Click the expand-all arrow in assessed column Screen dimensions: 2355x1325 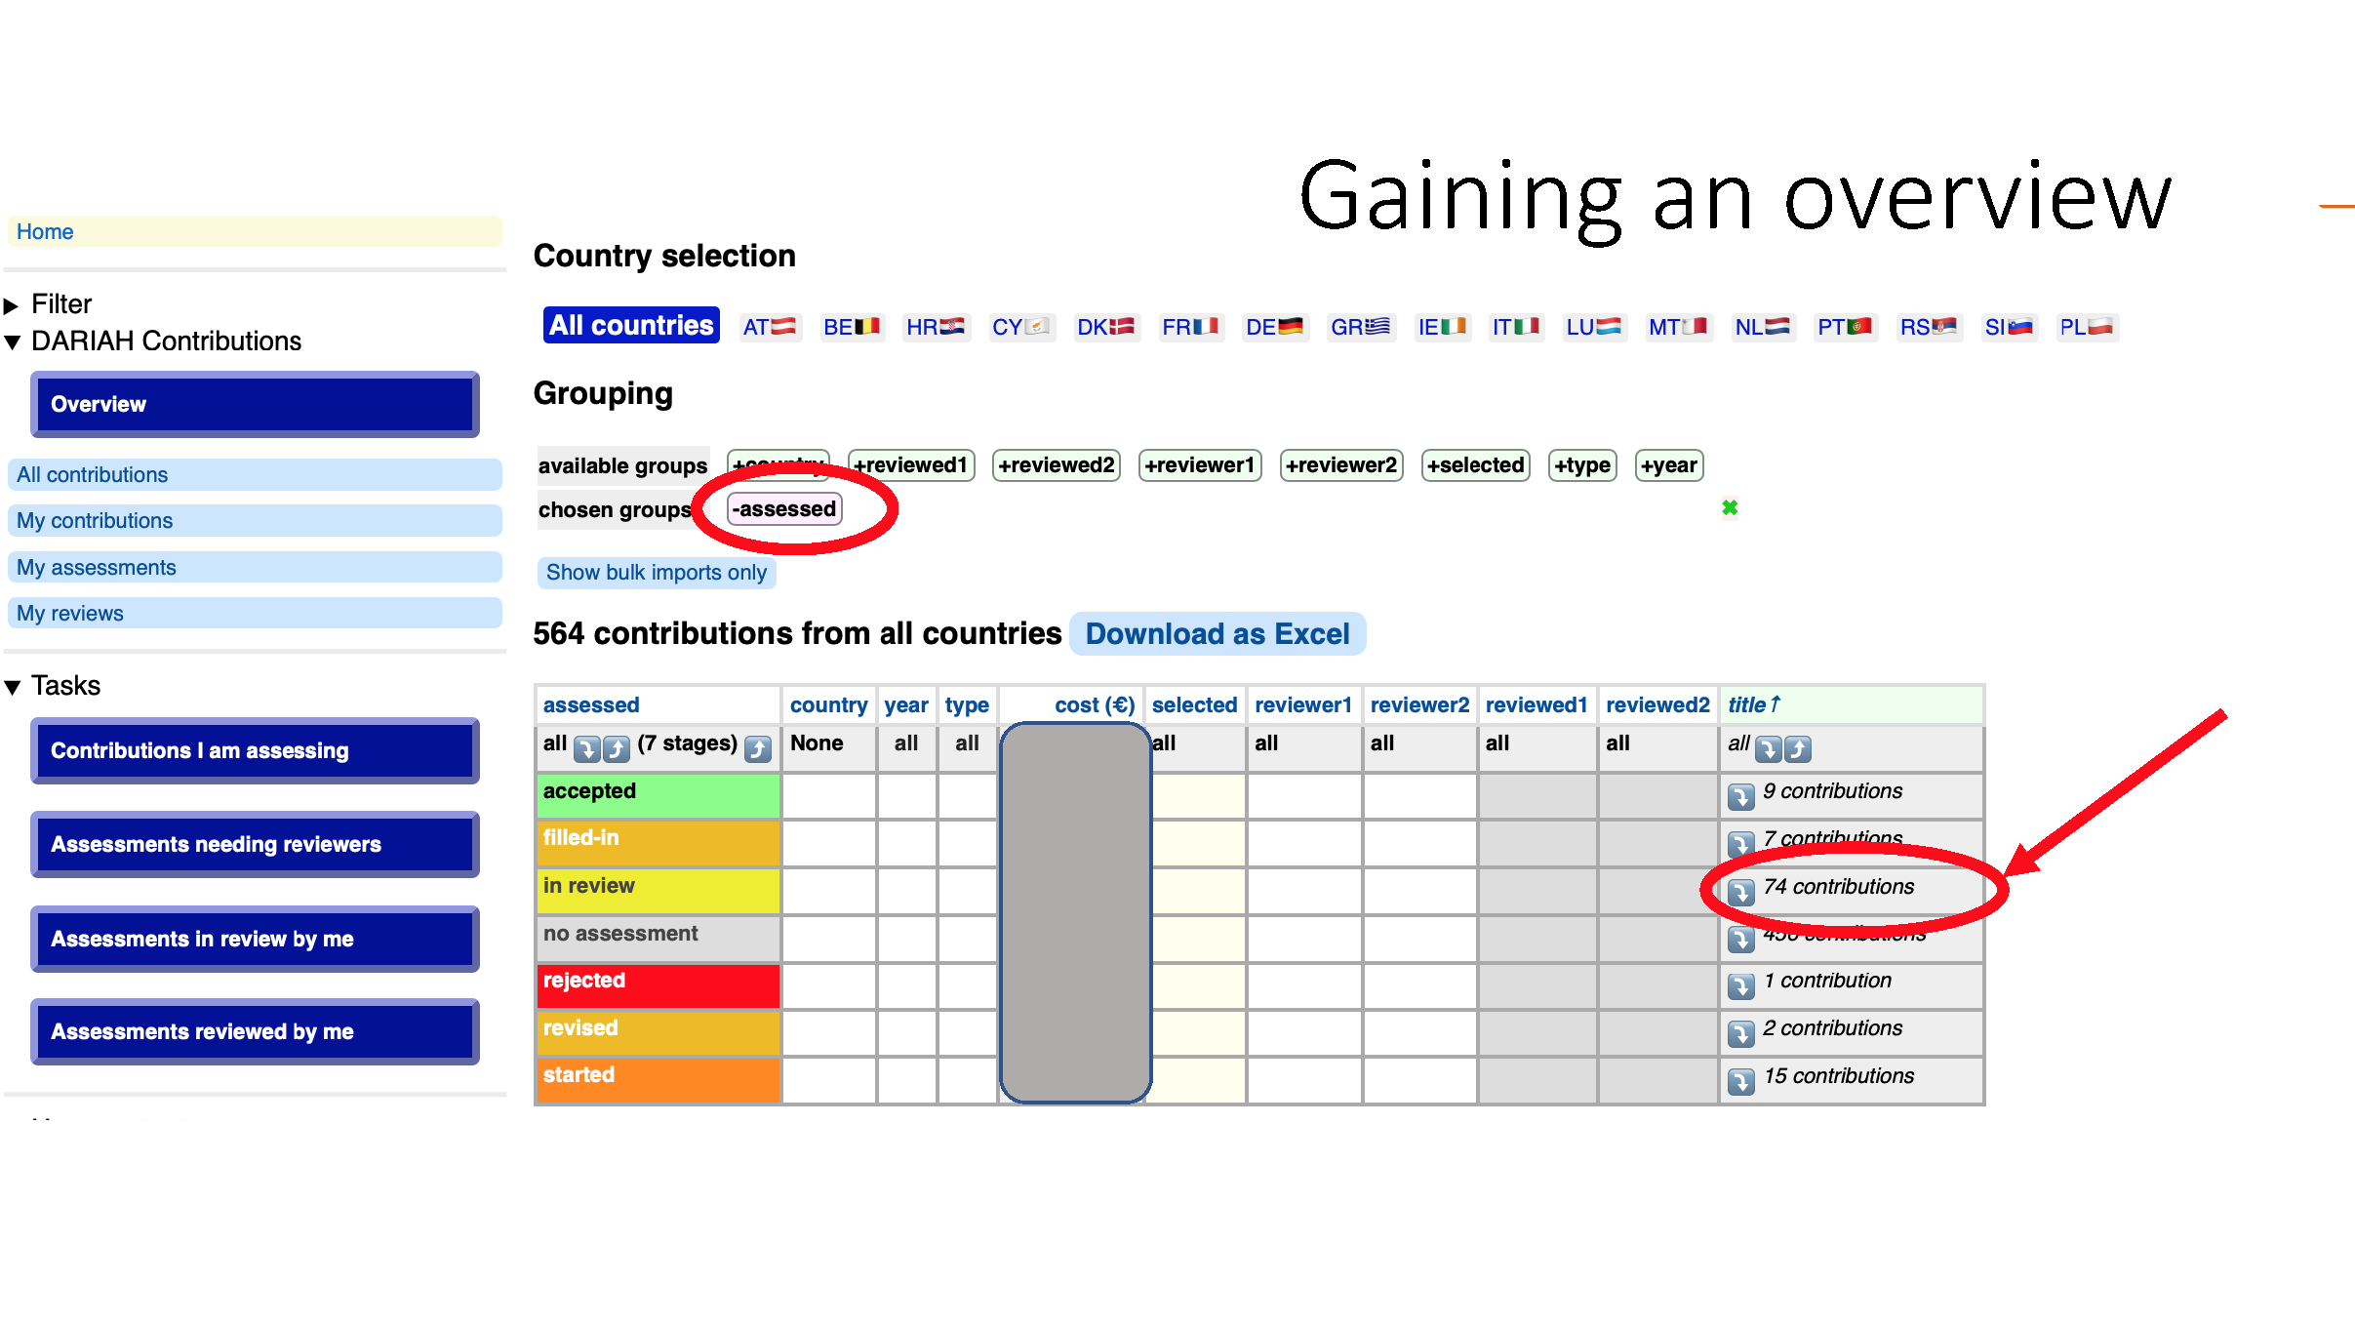tap(587, 748)
